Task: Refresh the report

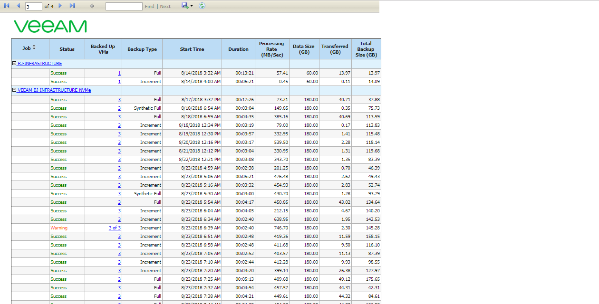Action: [x=202, y=6]
